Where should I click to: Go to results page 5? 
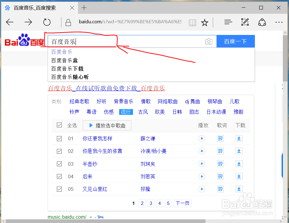[x=168, y=203]
